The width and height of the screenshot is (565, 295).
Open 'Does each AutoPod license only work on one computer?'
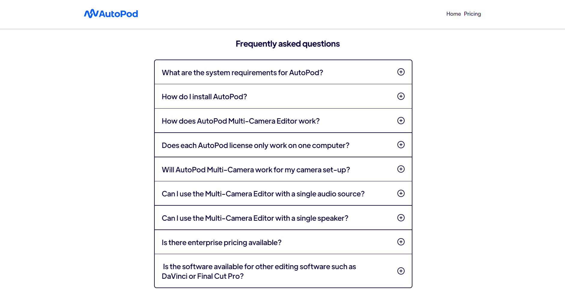pos(255,146)
